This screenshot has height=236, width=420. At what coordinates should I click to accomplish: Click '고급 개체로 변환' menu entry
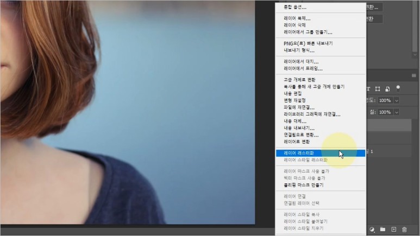(299, 80)
